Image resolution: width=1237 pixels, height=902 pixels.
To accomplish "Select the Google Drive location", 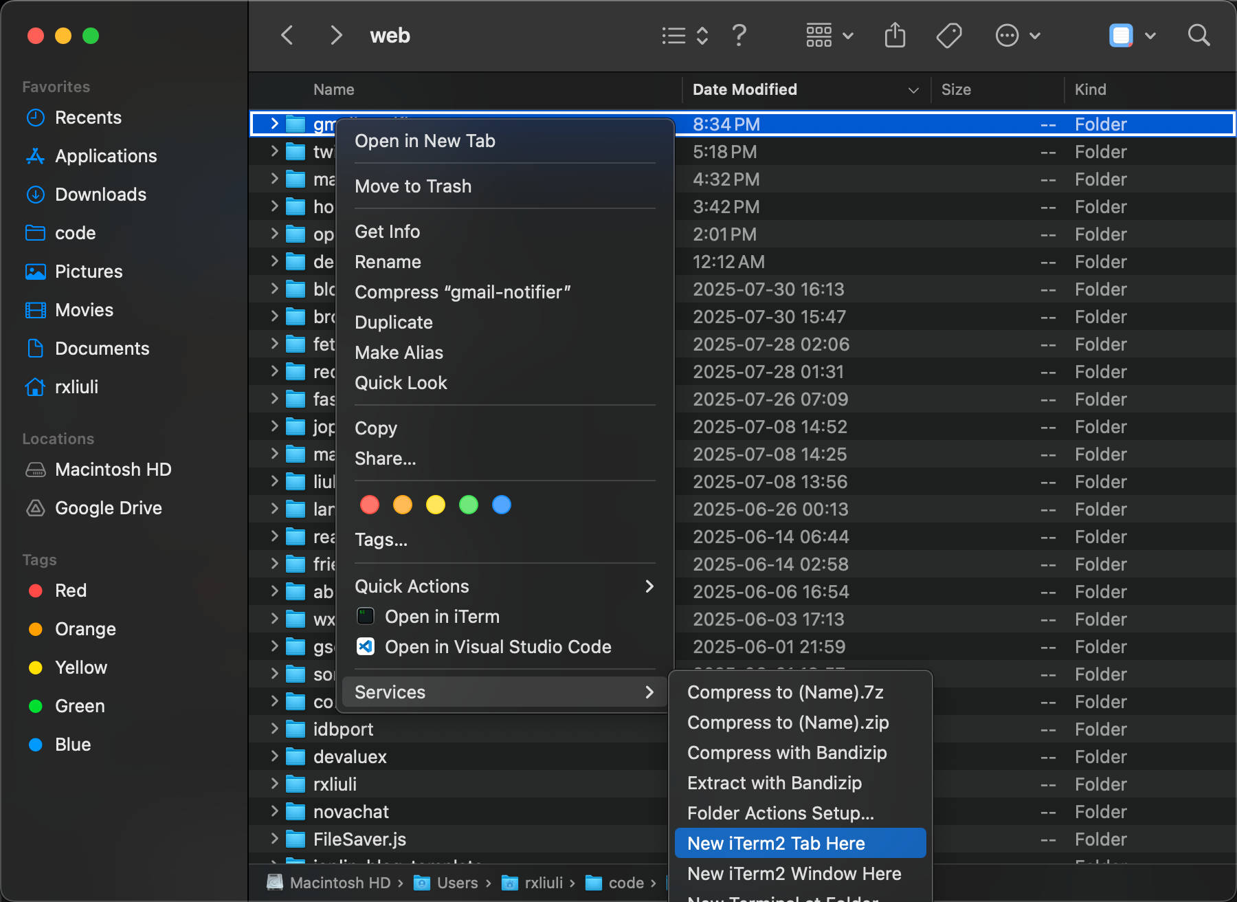I will [x=93, y=508].
